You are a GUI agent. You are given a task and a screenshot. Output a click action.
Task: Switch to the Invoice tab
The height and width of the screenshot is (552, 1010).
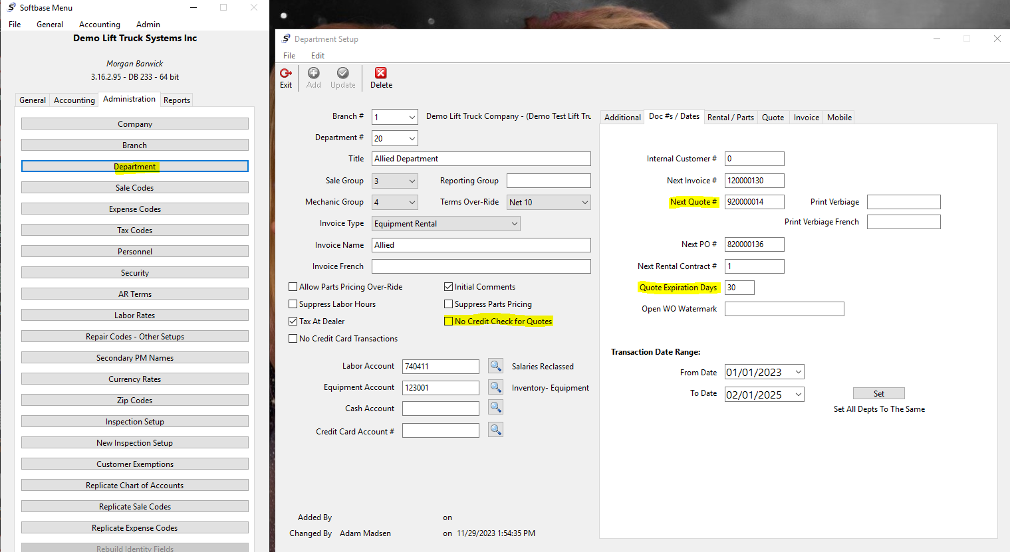[x=806, y=118]
